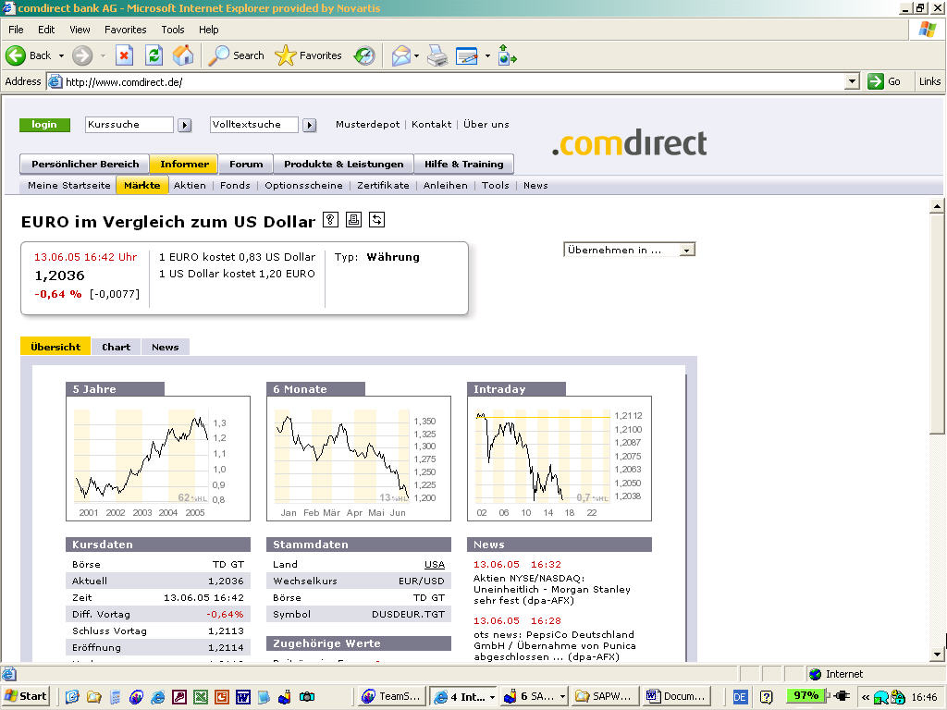
Task: Open Produkte & Leistungen tab
Action: (344, 165)
